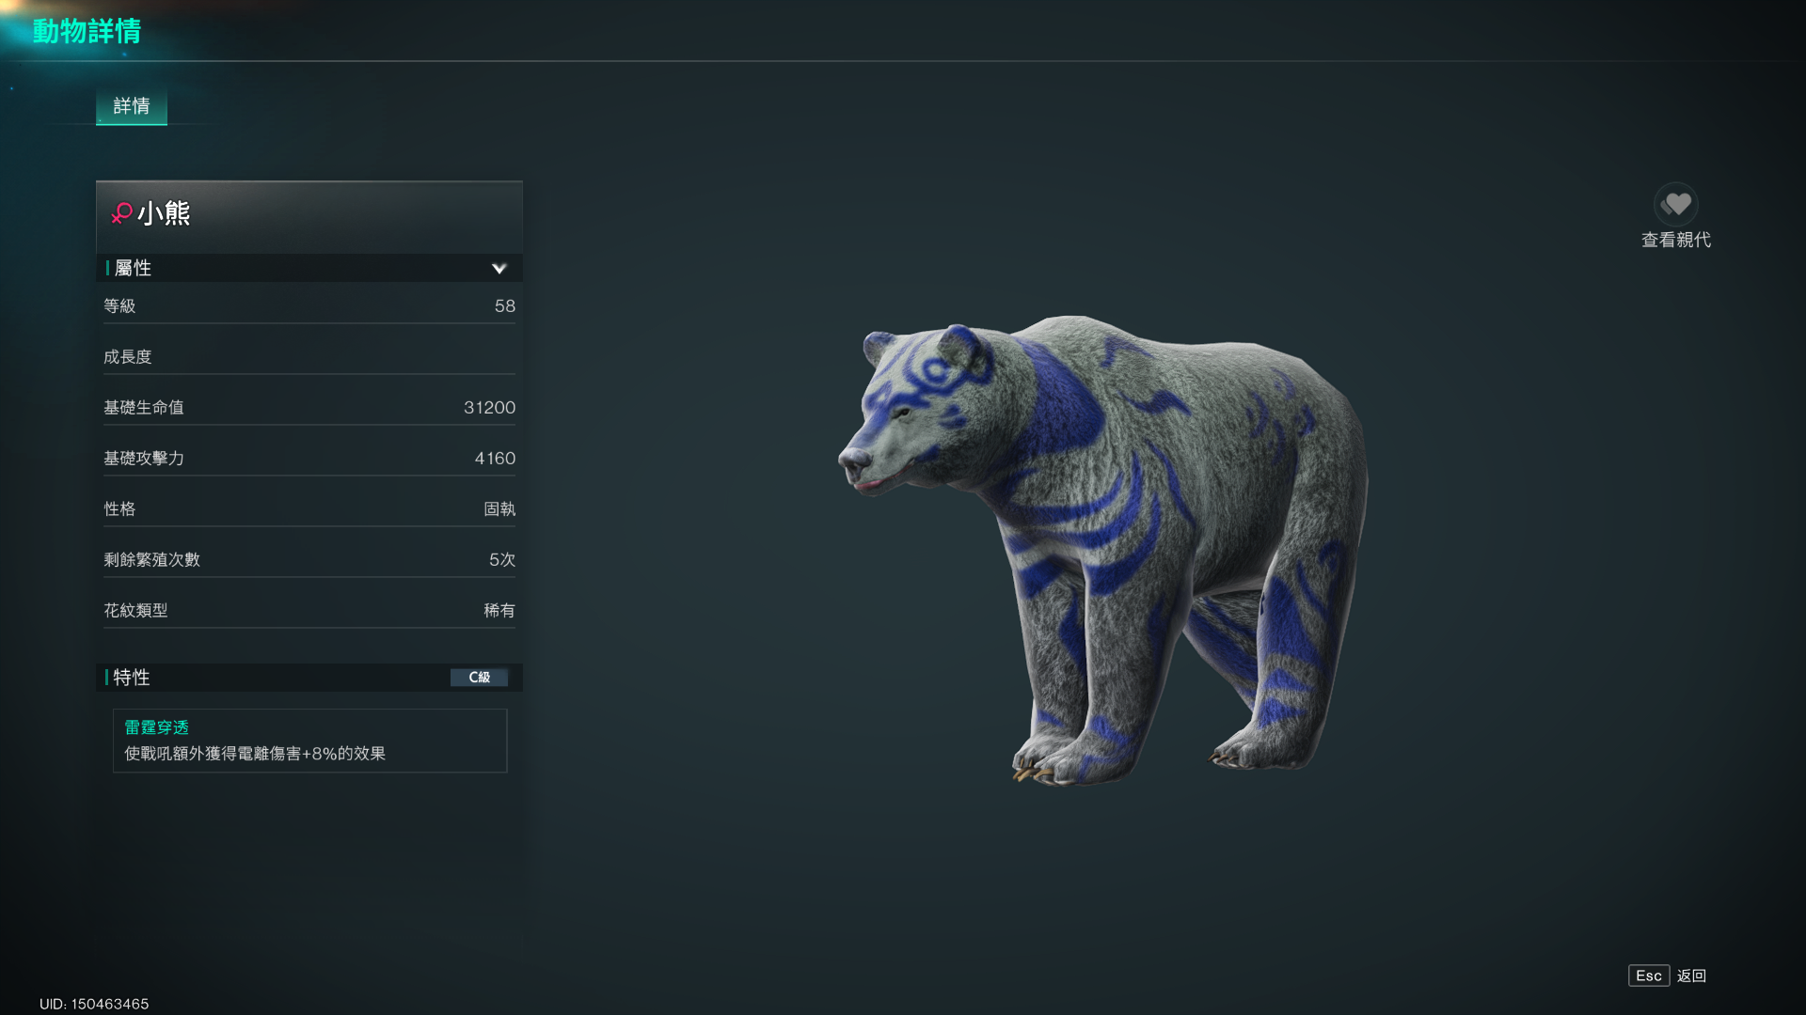Select the 花紋類型 稀有 row
The height and width of the screenshot is (1015, 1806).
point(309,611)
